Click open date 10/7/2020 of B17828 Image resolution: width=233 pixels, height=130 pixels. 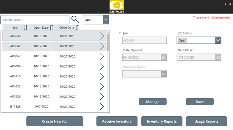pos(41,107)
